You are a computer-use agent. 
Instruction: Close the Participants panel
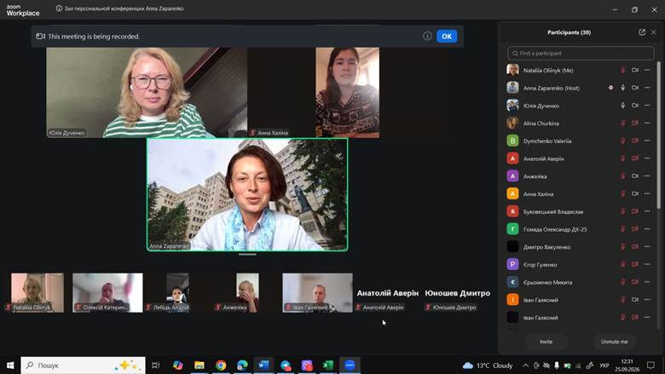pyautogui.click(x=654, y=32)
